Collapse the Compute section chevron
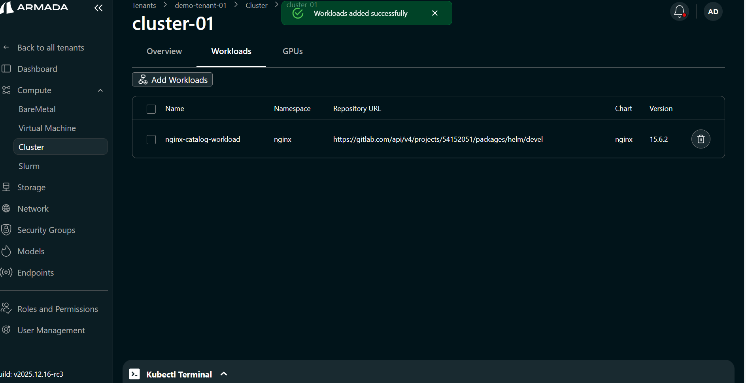 click(100, 90)
